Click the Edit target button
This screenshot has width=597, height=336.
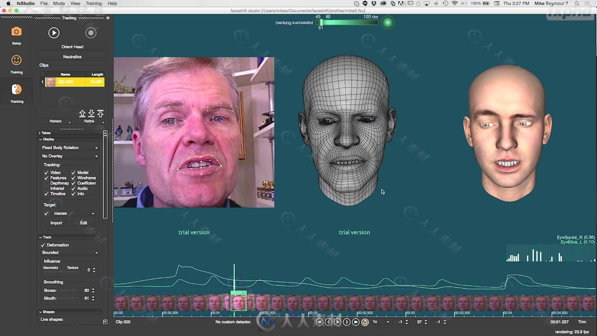(83, 223)
